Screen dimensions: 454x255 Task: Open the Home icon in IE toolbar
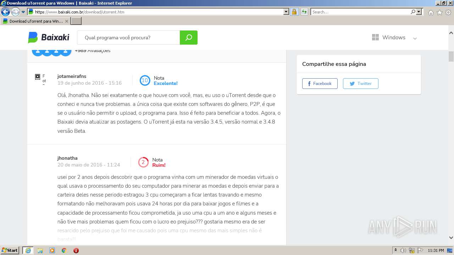tap(431, 12)
